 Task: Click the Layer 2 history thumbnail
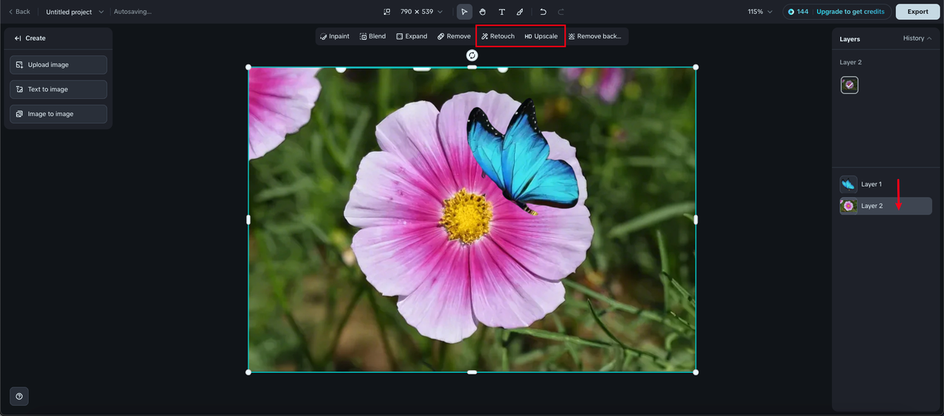coord(850,86)
